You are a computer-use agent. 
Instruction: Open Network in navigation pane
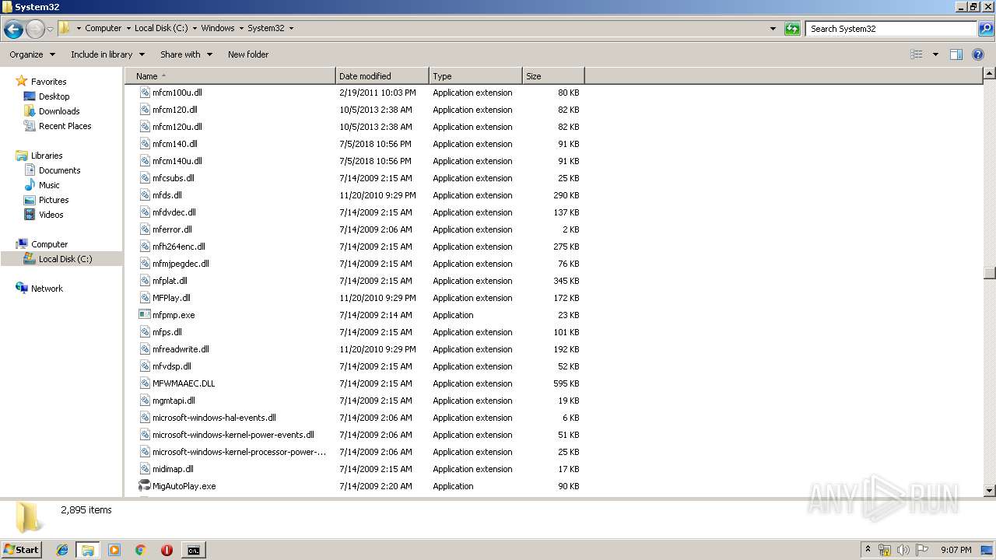click(x=47, y=289)
